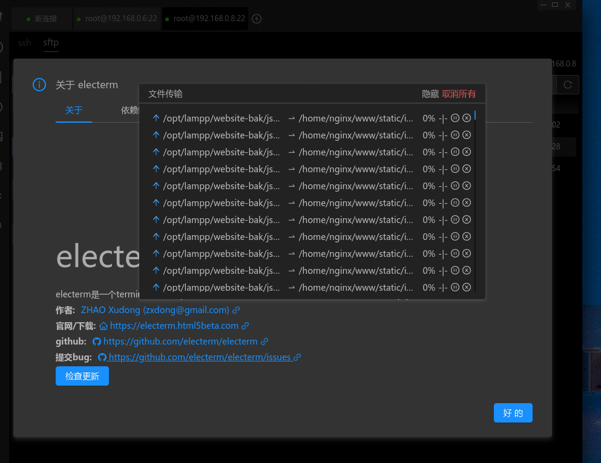
Task: Open the 依赖 tab in the About dialog
Action: tap(130, 110)
